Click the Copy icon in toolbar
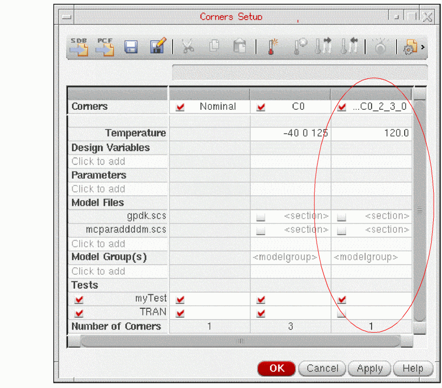This screenshot has height=388, width=442. (214, 46)
